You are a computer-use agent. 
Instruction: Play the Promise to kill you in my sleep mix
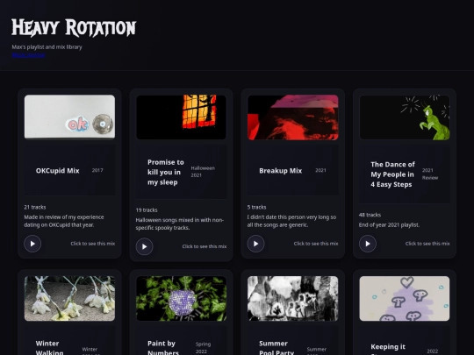145,246
